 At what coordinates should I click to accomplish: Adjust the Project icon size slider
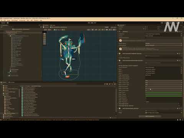(111, 118)
